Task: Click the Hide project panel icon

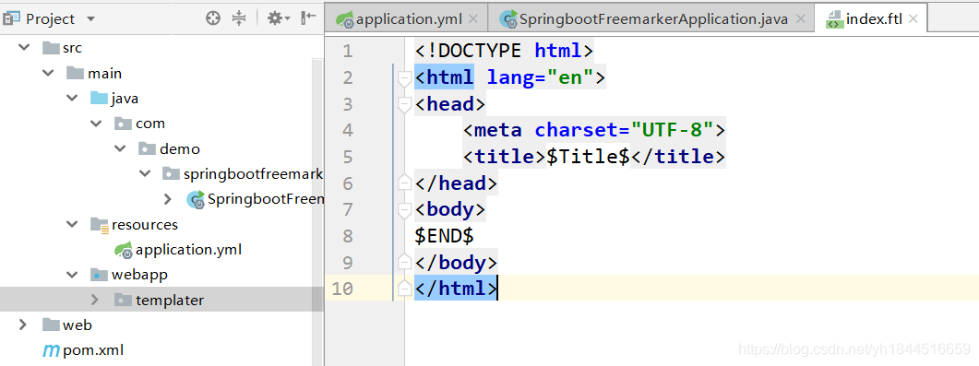Action: (308, 18)
